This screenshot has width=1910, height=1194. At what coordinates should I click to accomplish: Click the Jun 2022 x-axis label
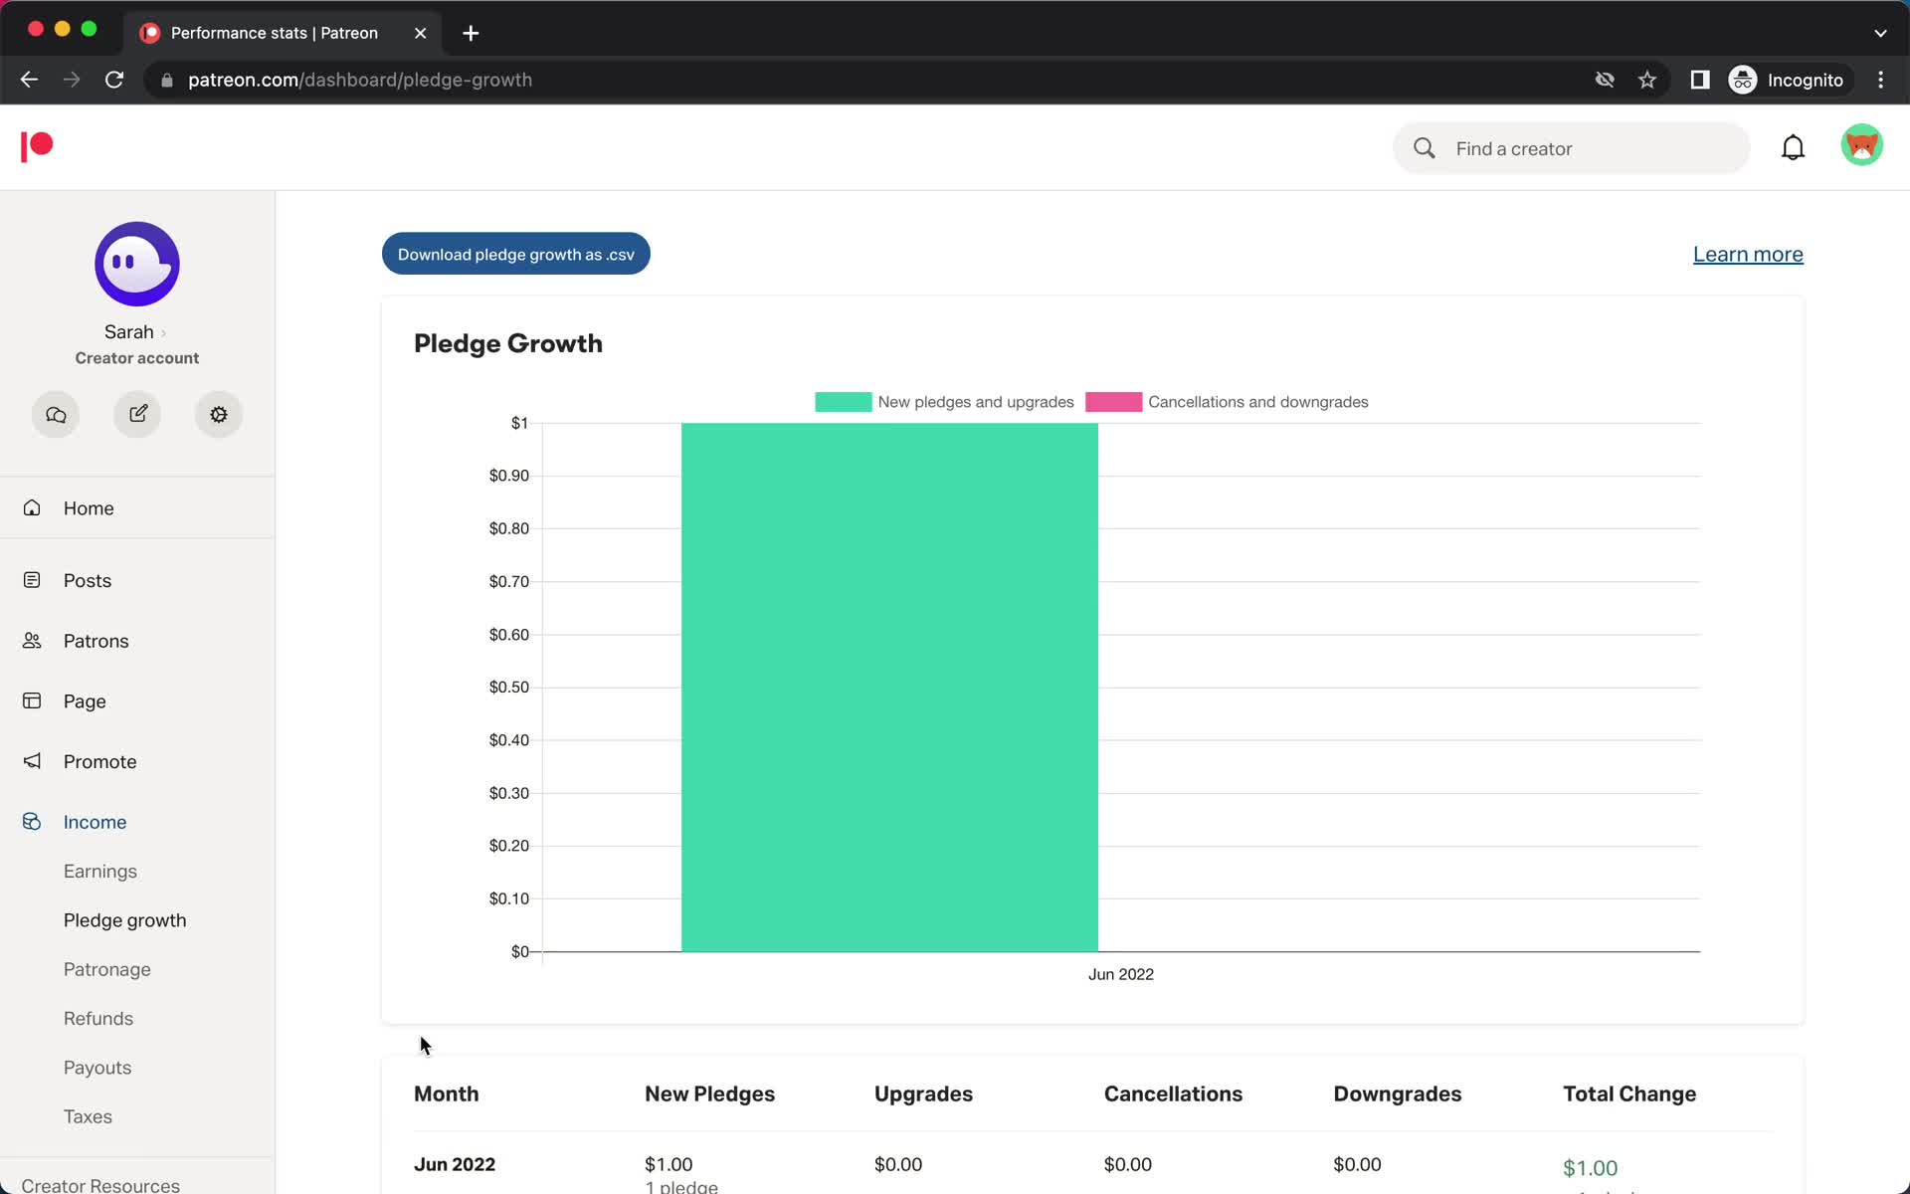tap(1121, 974)
